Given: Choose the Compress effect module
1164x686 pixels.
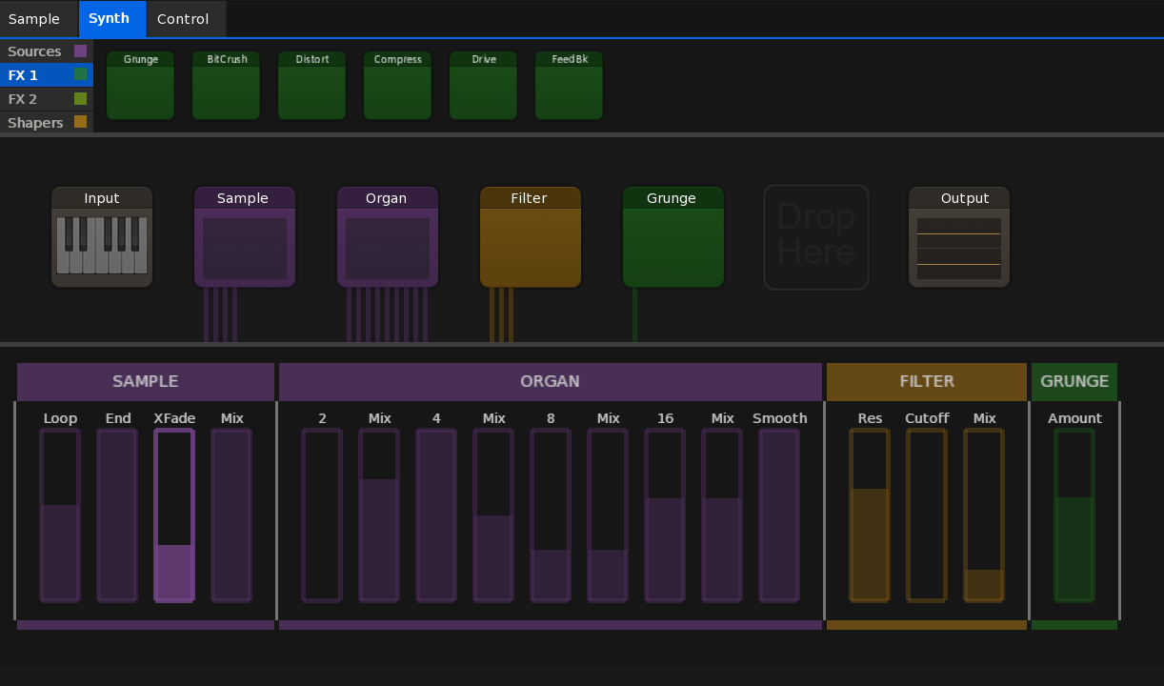Looking at the screenshot, I should [x=397, y=86].
